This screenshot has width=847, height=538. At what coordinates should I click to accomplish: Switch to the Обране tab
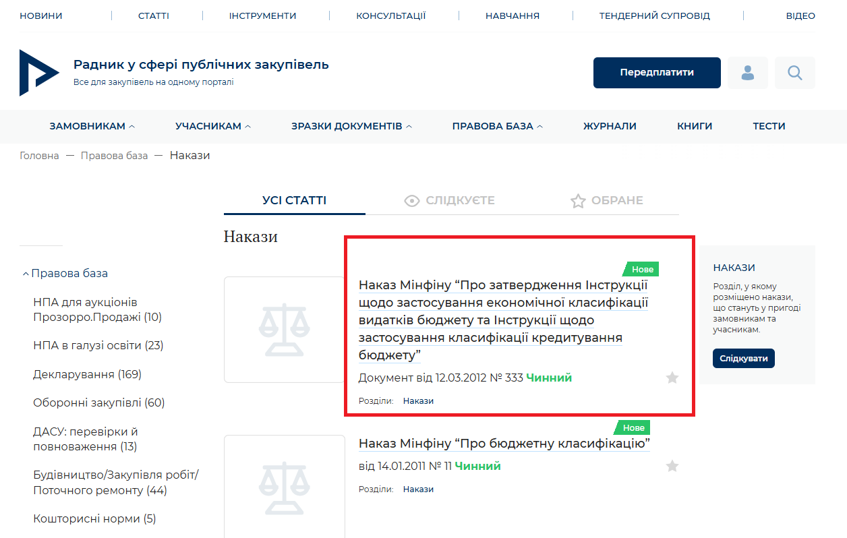606,201
